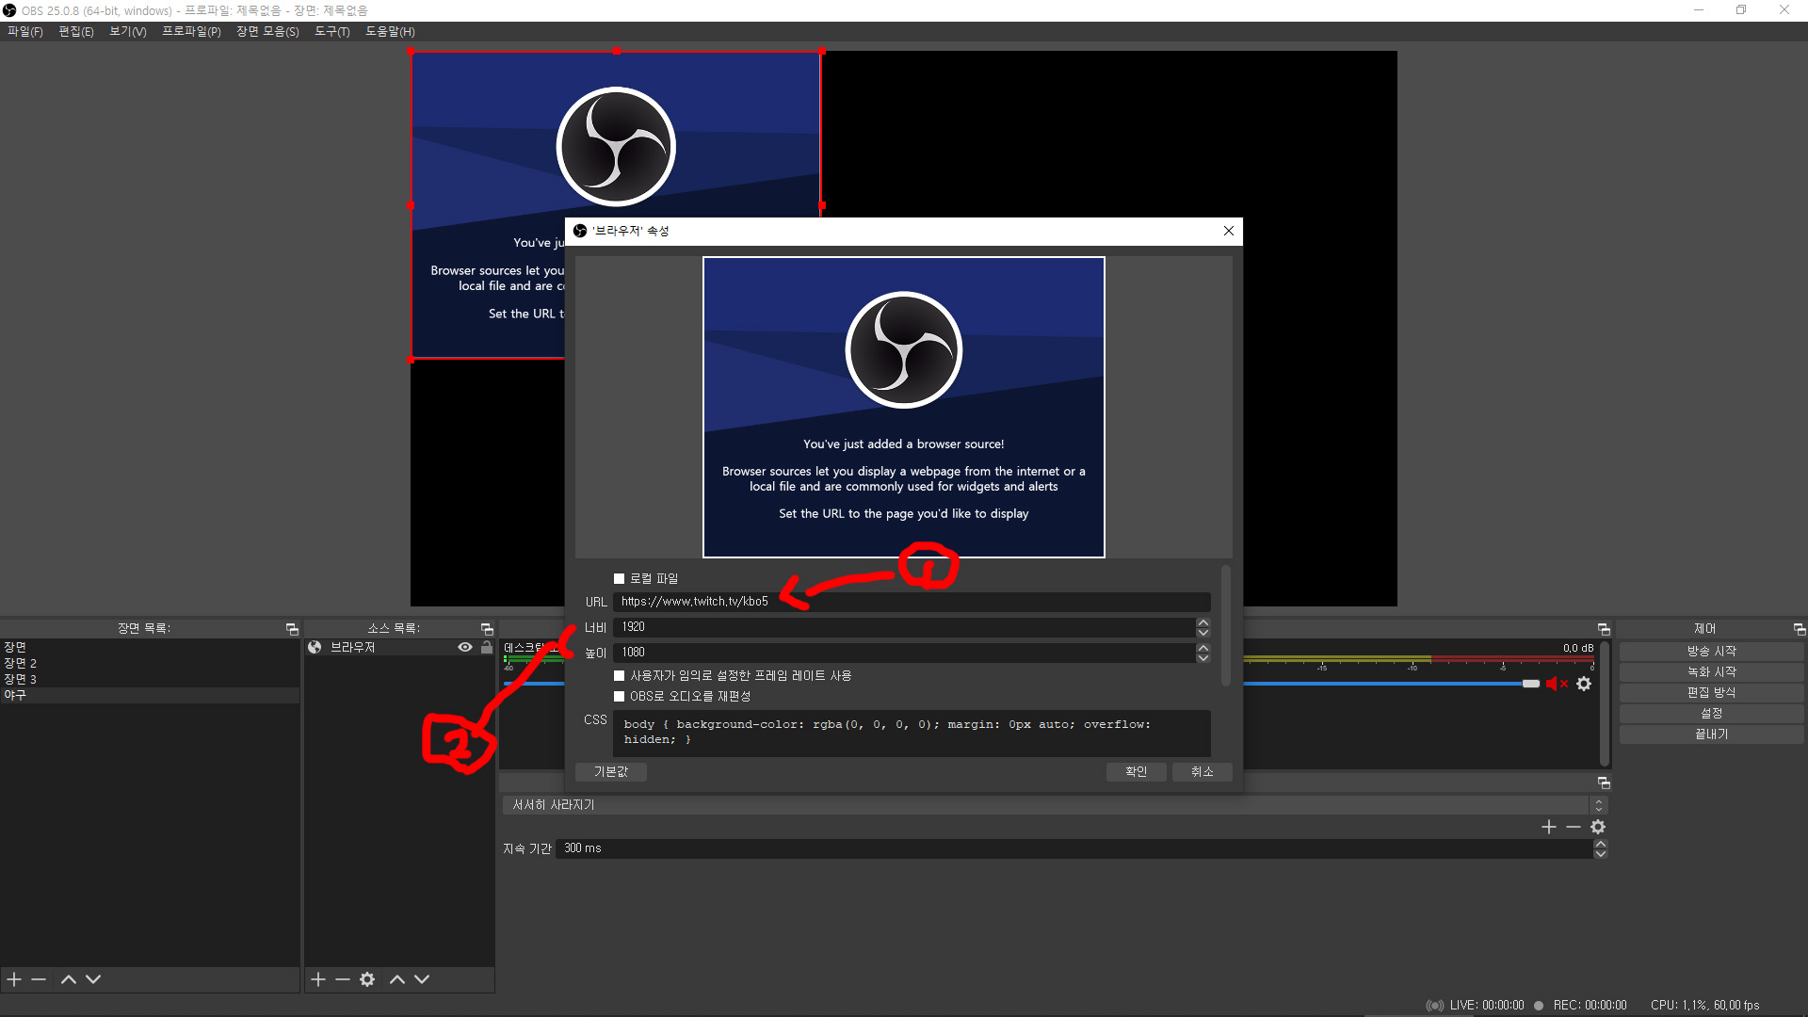Enable the 로컬 파일 checkbox
Viewport: 1808px width, 1017px height.
pos(620,579)
